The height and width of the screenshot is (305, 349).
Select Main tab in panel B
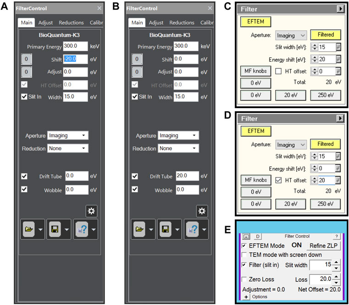pyautogui.click(x=137, y=23)
